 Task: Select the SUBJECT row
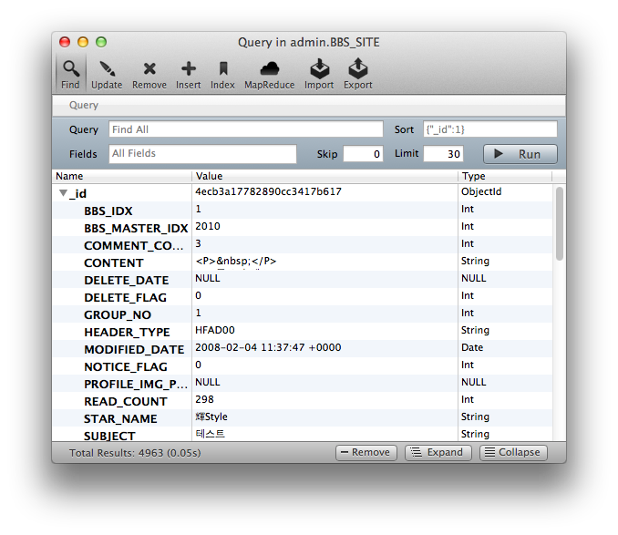303,434
